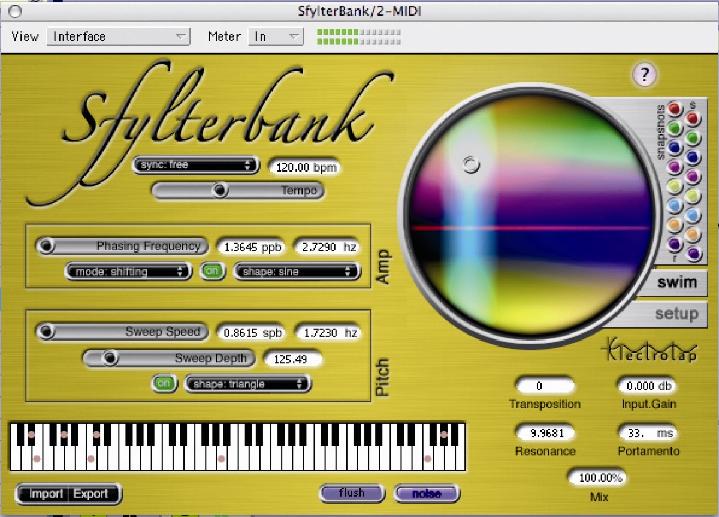Recall the red snapshot in the r column
Image resolution: width=719 pixels, height=517 pixels.
(x=676, y=109)
